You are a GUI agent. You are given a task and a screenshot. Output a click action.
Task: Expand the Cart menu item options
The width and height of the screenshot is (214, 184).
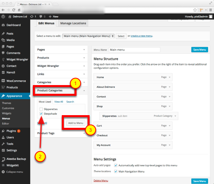tap(170, 126)
